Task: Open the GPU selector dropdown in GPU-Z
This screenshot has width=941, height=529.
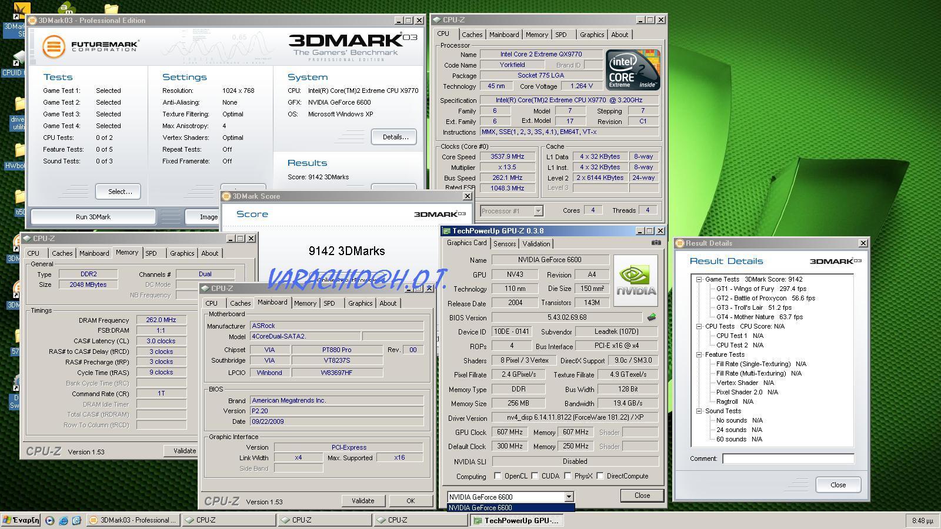Action: [x=569, y=497]
